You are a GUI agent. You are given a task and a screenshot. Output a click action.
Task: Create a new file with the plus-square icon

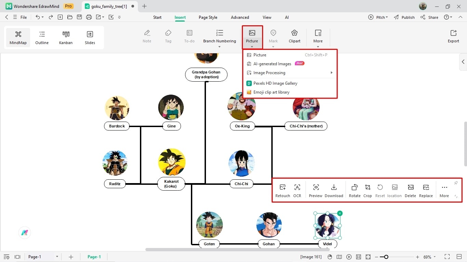[60, 17]
